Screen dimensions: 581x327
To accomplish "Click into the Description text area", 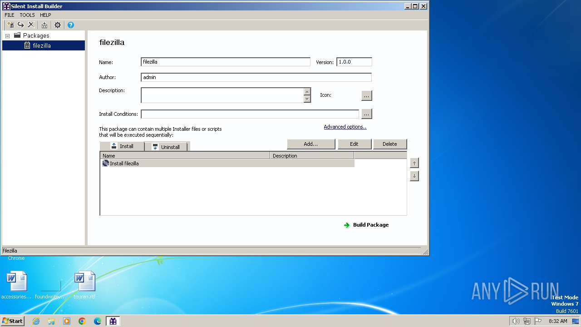I will coord(222,95).
